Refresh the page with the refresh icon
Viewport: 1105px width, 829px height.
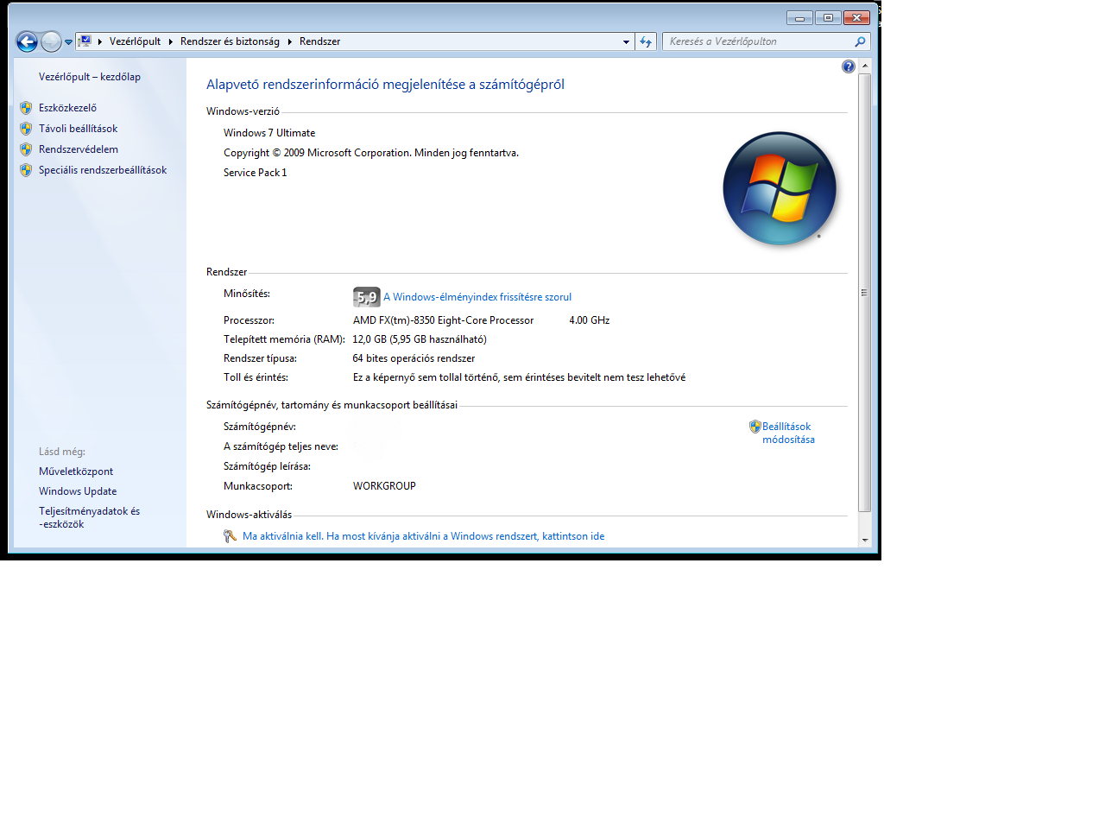click(x=646, y=41)
